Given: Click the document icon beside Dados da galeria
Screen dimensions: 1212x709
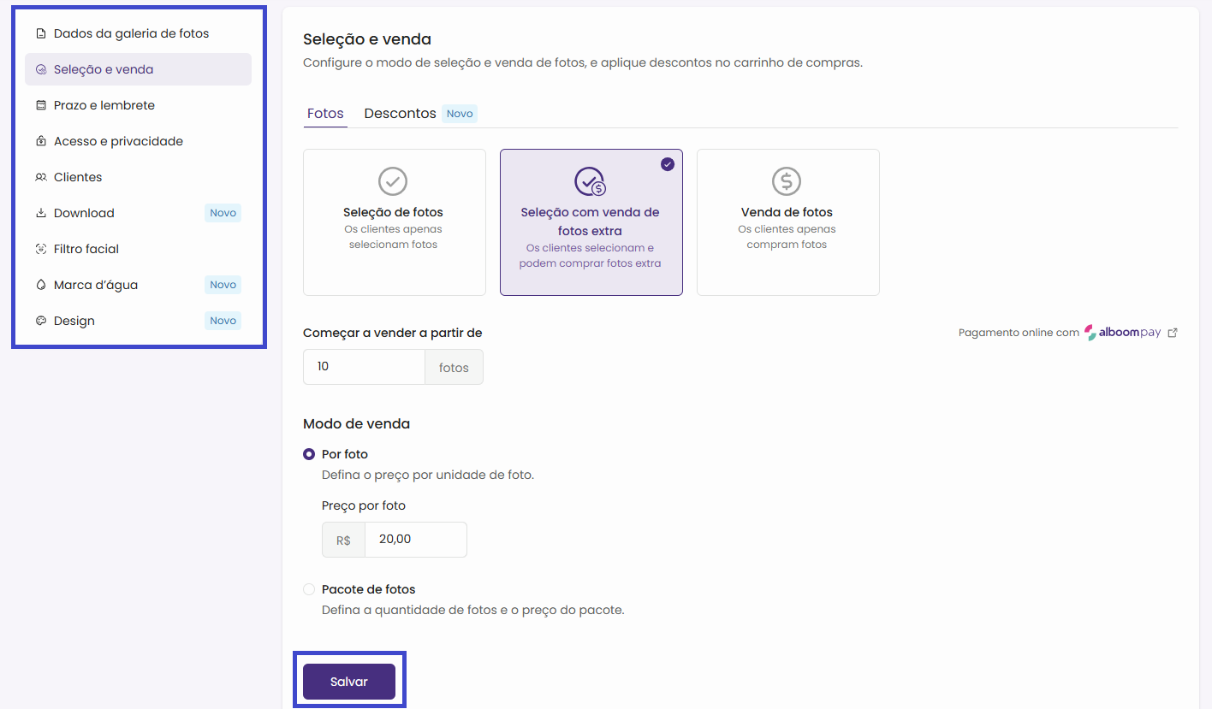Looking at the screenshot, I should [x=40, y=33].
